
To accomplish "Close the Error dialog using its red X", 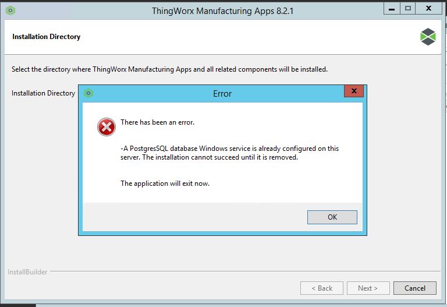I will tap(353, 91).
